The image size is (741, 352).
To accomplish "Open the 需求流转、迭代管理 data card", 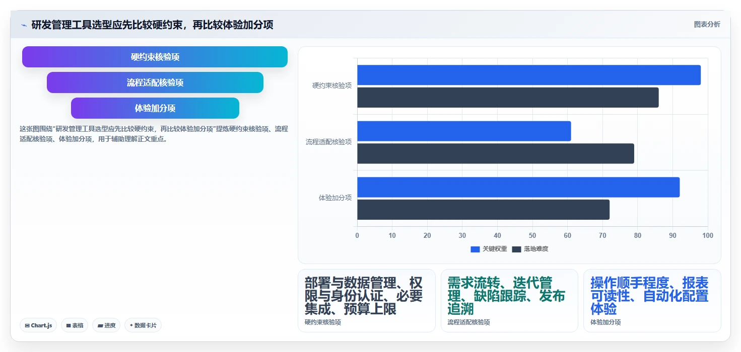I will pyautogui.click(x=509, y=301).
